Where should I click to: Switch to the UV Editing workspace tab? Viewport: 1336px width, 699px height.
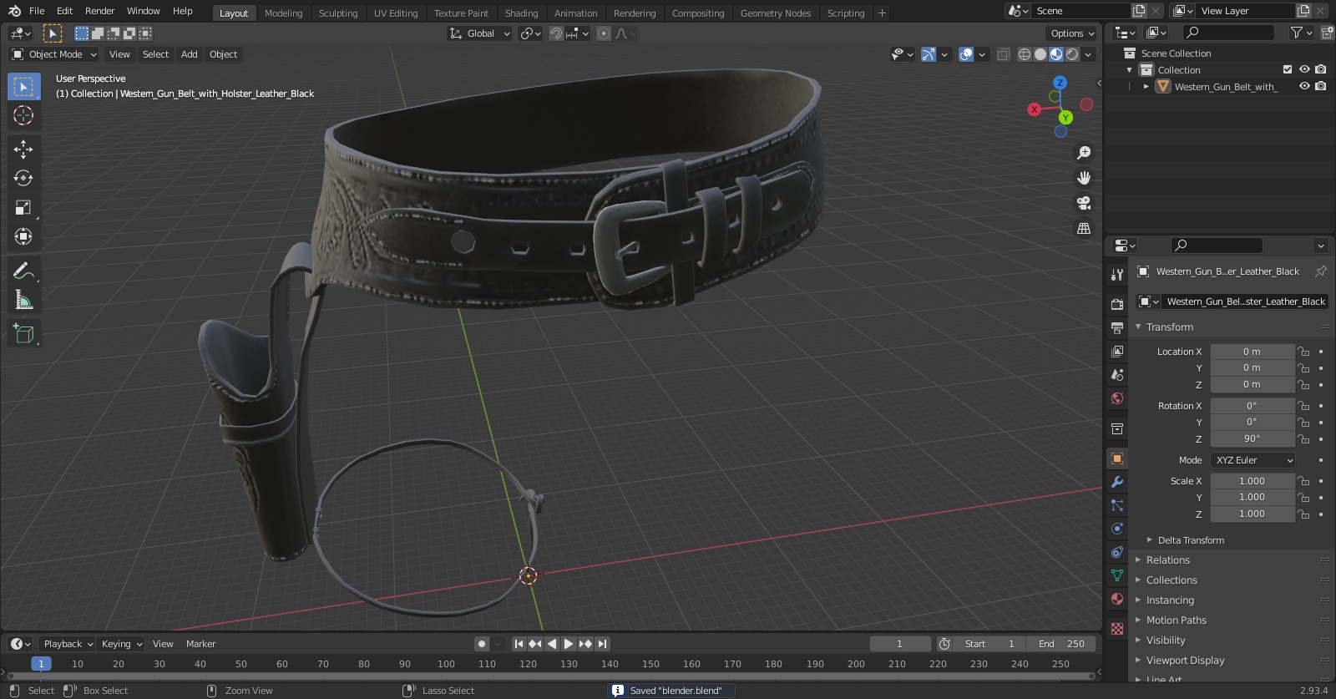(396, 13)
